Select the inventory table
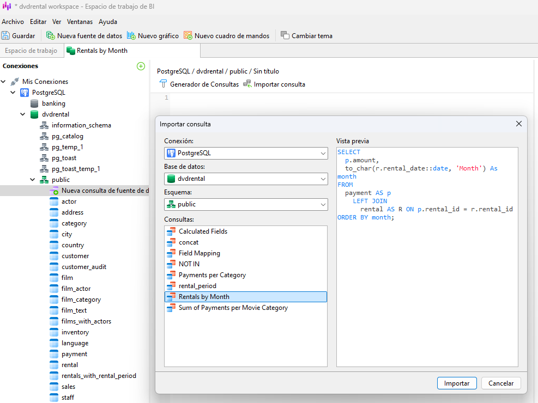 (x=75, y=332)
